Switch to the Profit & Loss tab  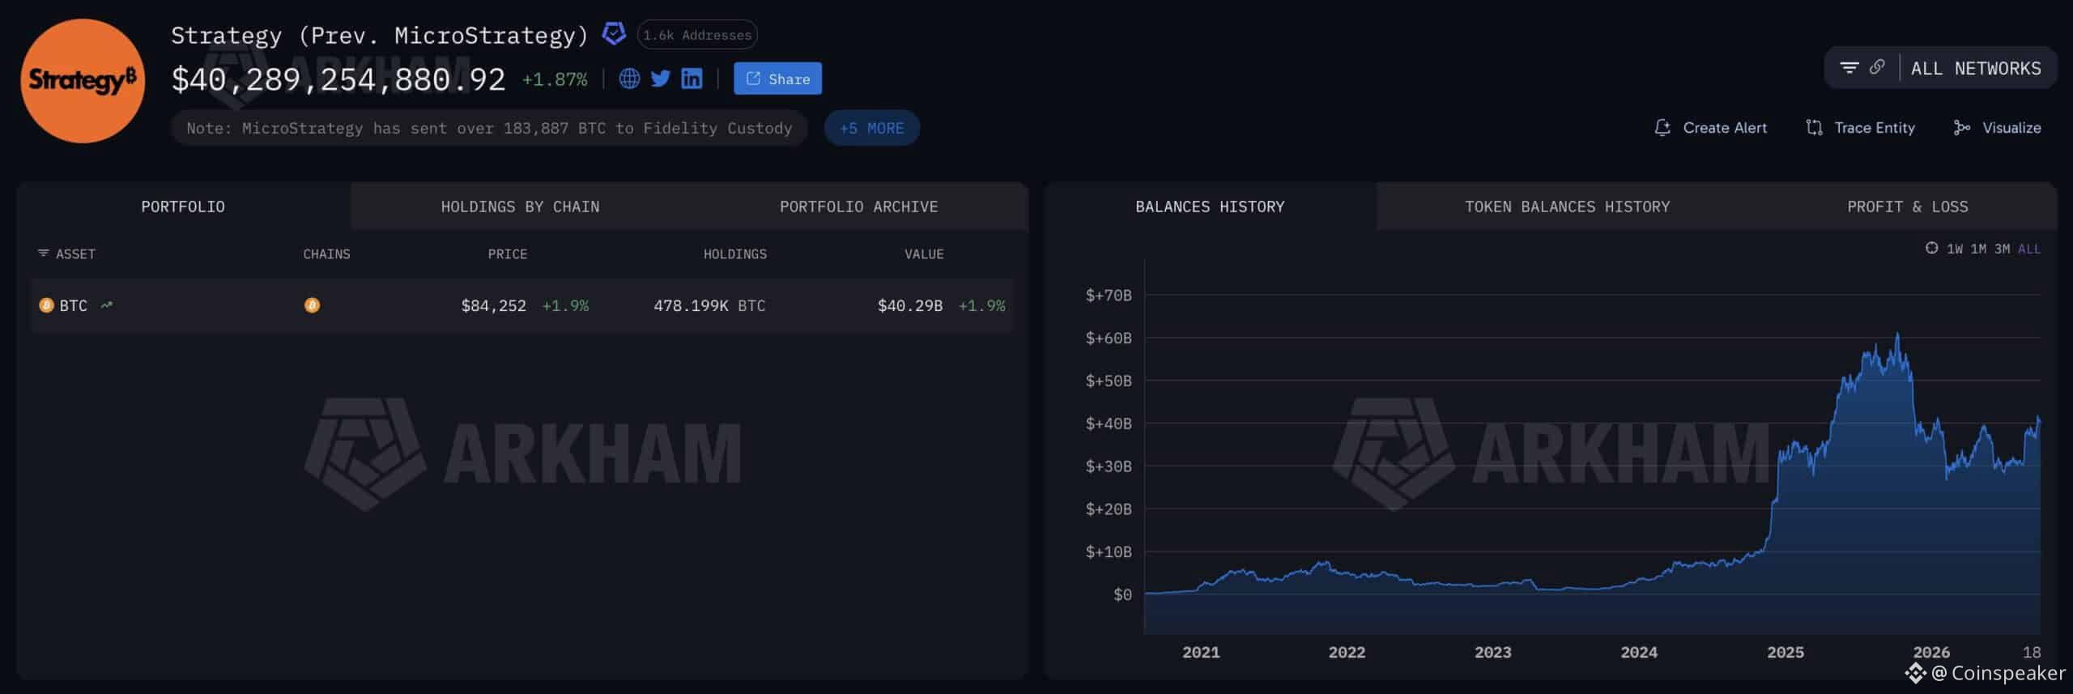click(x=1907, y=206)
